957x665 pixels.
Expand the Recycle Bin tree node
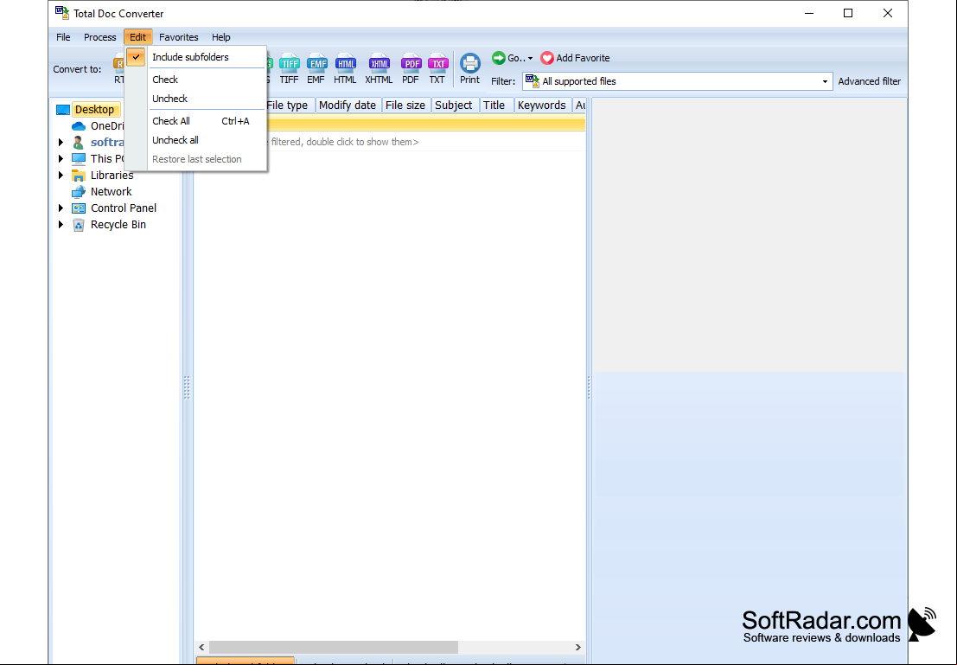(61, 225)
